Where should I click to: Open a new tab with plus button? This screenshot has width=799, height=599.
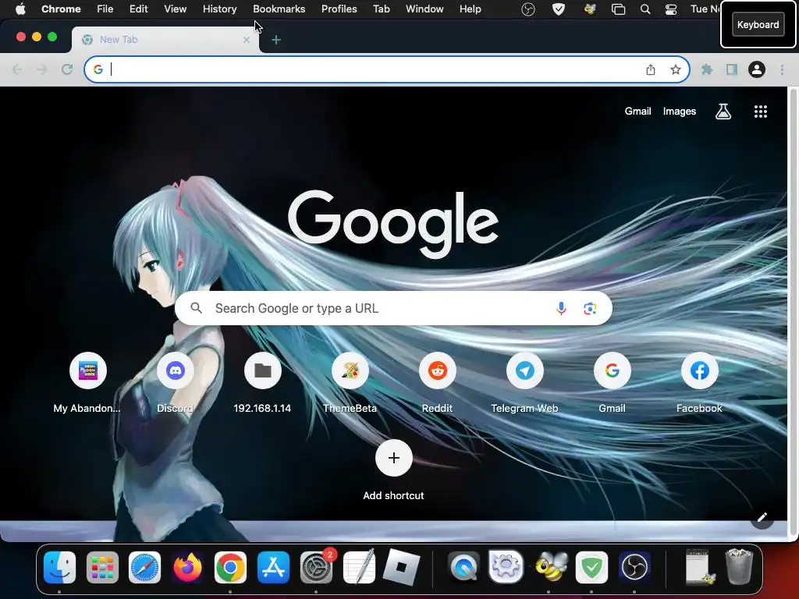[276, 40]
